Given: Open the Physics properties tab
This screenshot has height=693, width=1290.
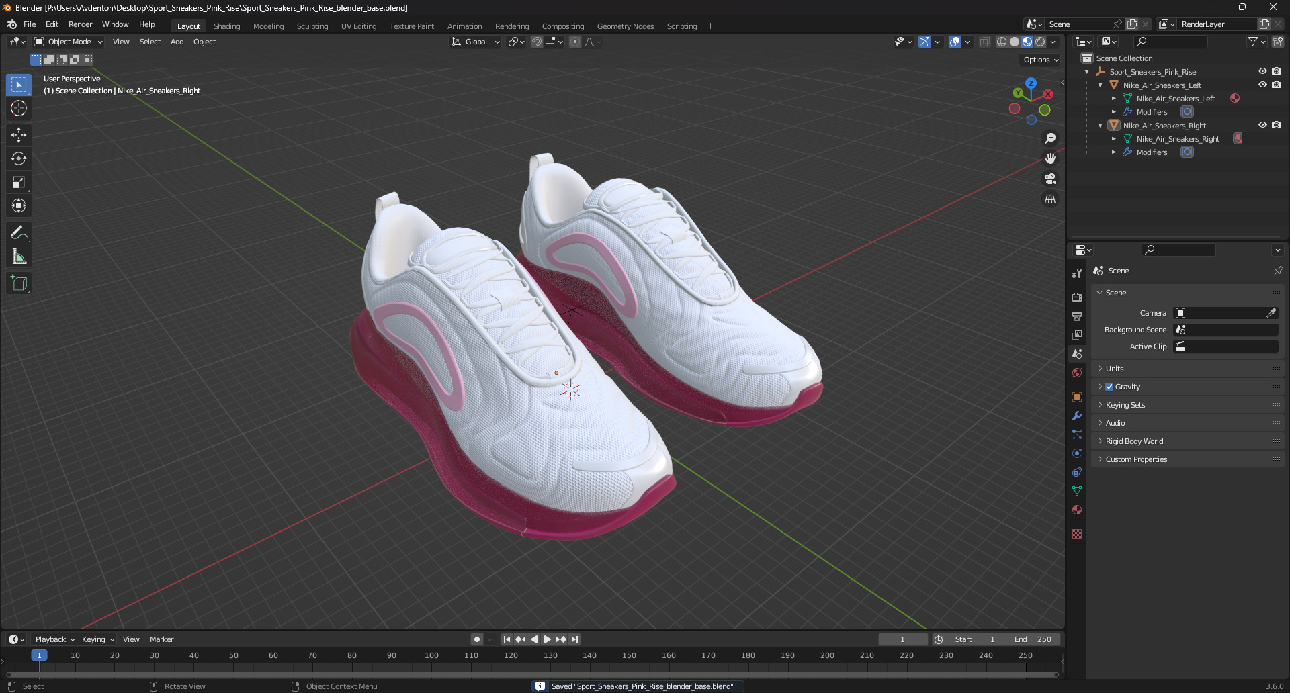Looking at the screenshot, I should coord(1077,453).
